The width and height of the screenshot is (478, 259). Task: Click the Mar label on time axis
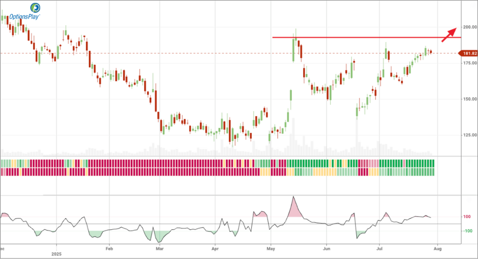160,249
